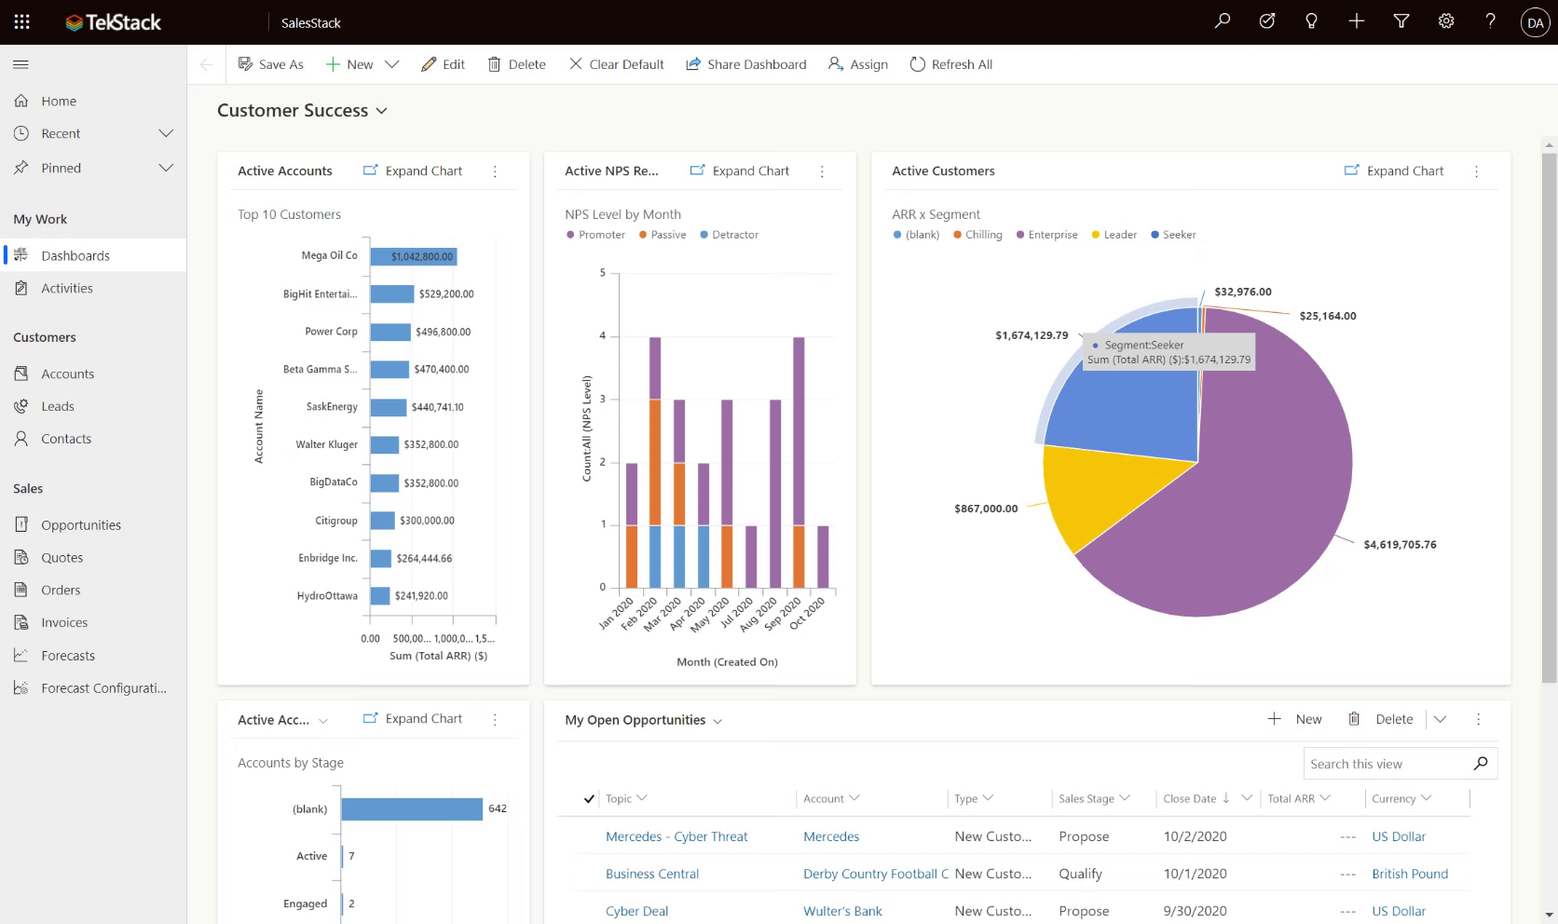
Task: Expand Chart on Active Customers tile
Action: pyautogui.click(x=1394, y=170)
